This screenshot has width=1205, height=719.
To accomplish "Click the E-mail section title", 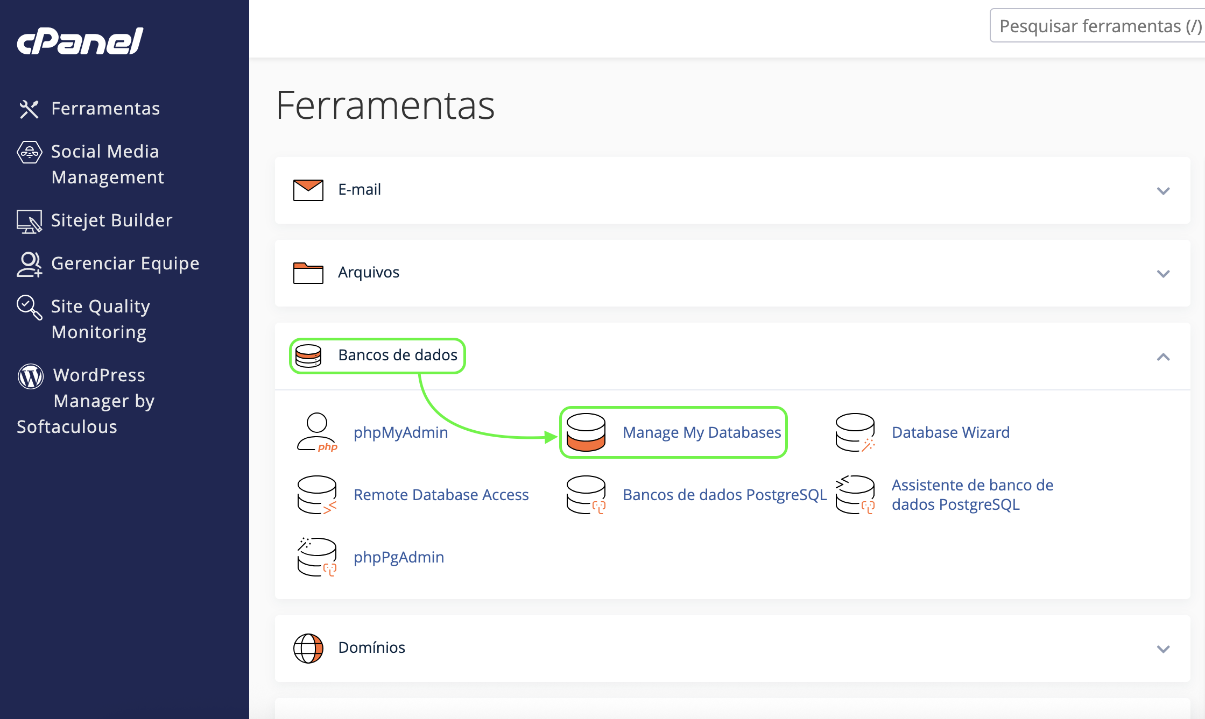I will point(360,189).
